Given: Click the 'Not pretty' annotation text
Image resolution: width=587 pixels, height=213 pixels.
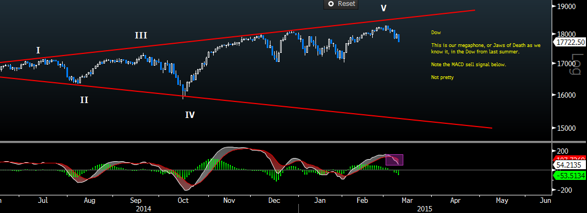Looking at the screenshot, I should pos(442,77).
